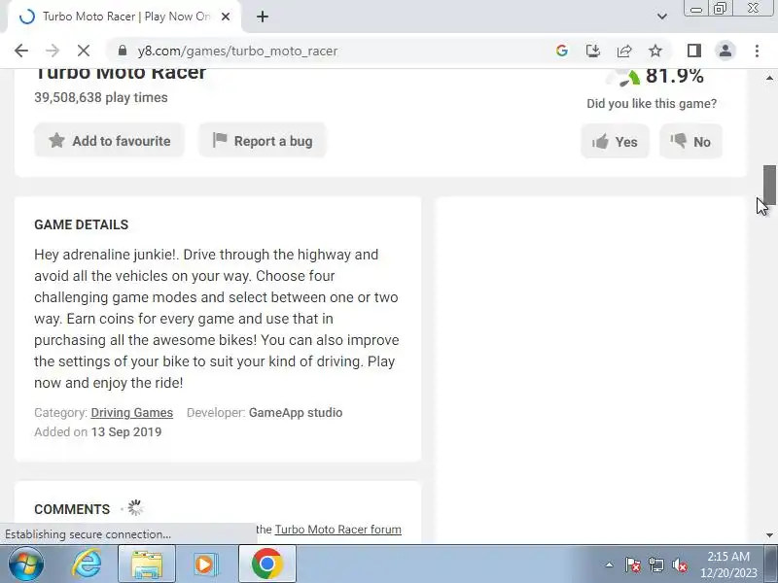Screen dimensions: 778x583
Task: Click the Google icon in address bar
Action: 562,51
